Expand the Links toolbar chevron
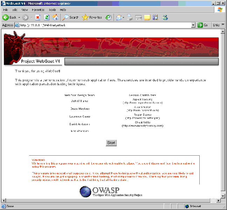 coord(223,24)
